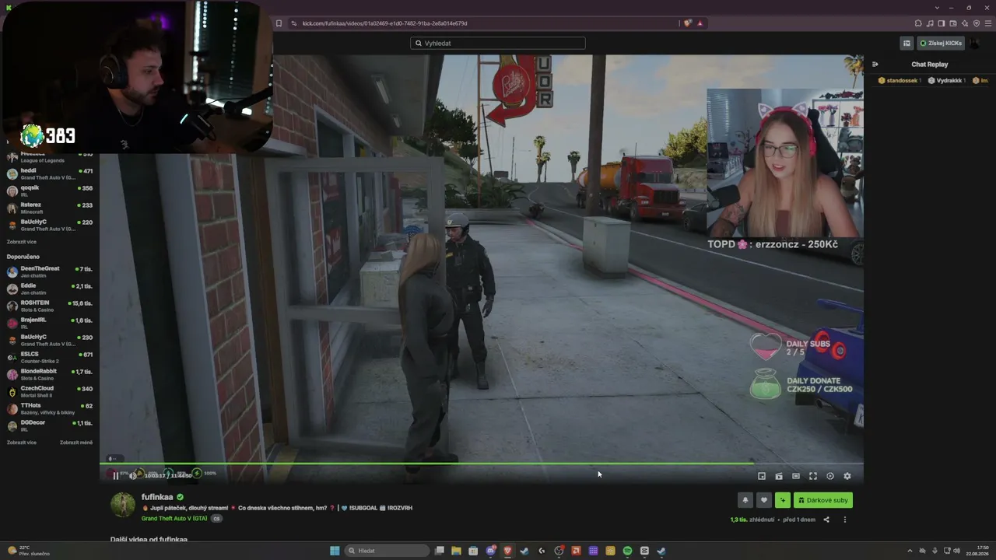Image resolution: width=996 pixels, height=560 pixels.
Task: Collapse recommended list with Zobrazit méně
Action: [x=76, y=443]
